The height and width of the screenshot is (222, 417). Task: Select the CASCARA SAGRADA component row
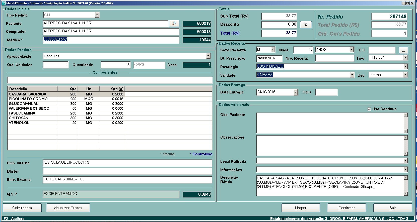click(28, 94)
